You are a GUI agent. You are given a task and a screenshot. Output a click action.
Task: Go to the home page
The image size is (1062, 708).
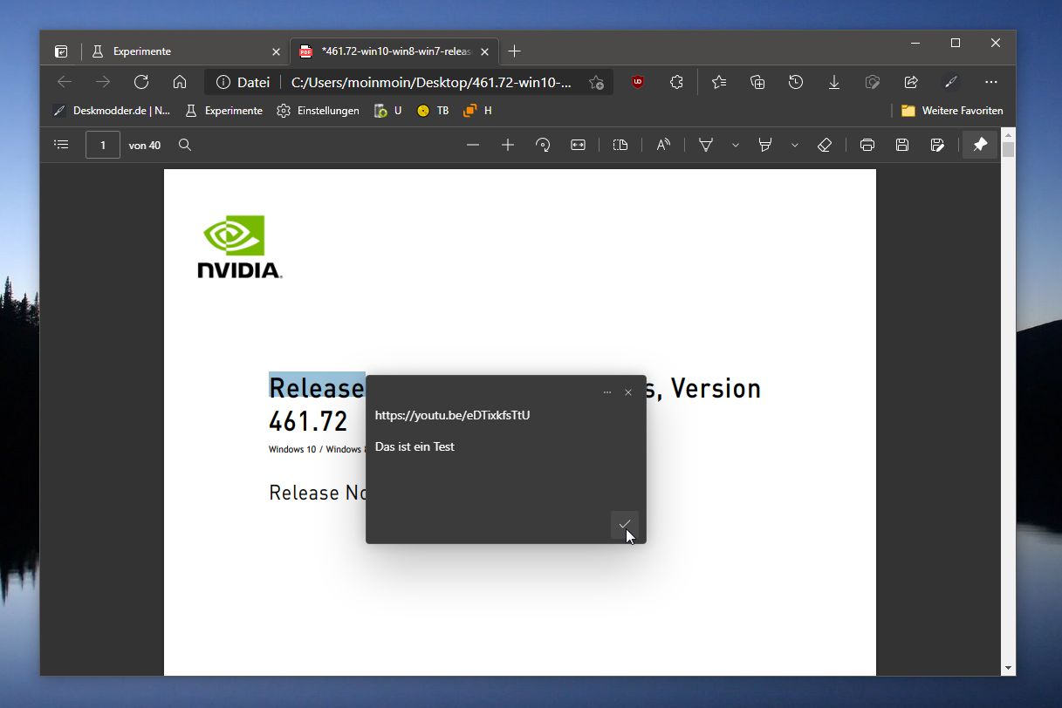[x=180, y=82]
